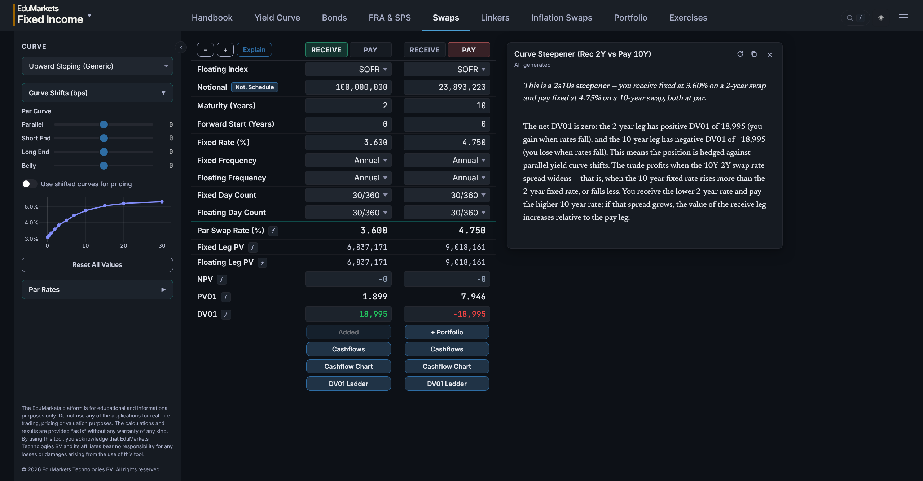Screen dimensions: 923x481
Task: Add a swap column with plus button
Action: [225, 50]
